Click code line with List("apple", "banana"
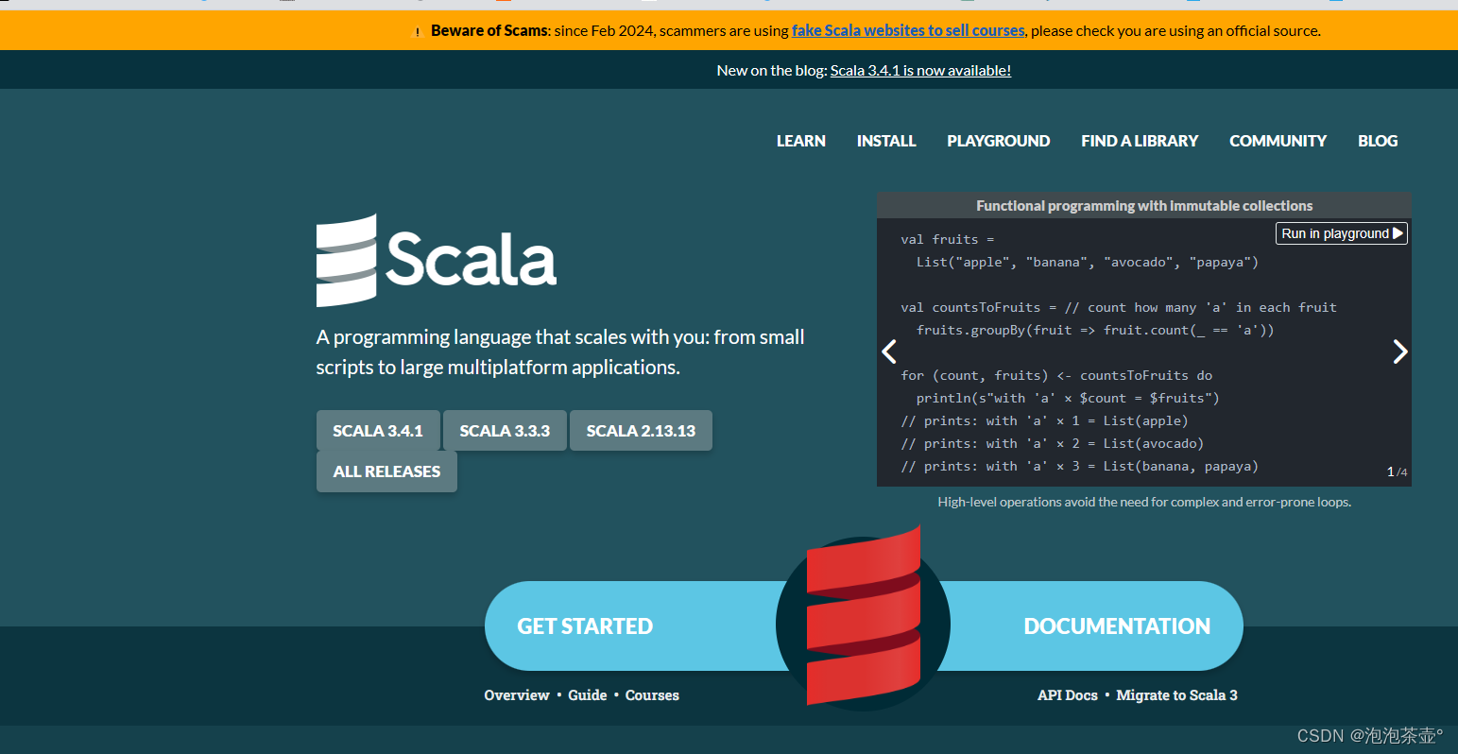This screenshot has height=754, width=1458. 1088,263
